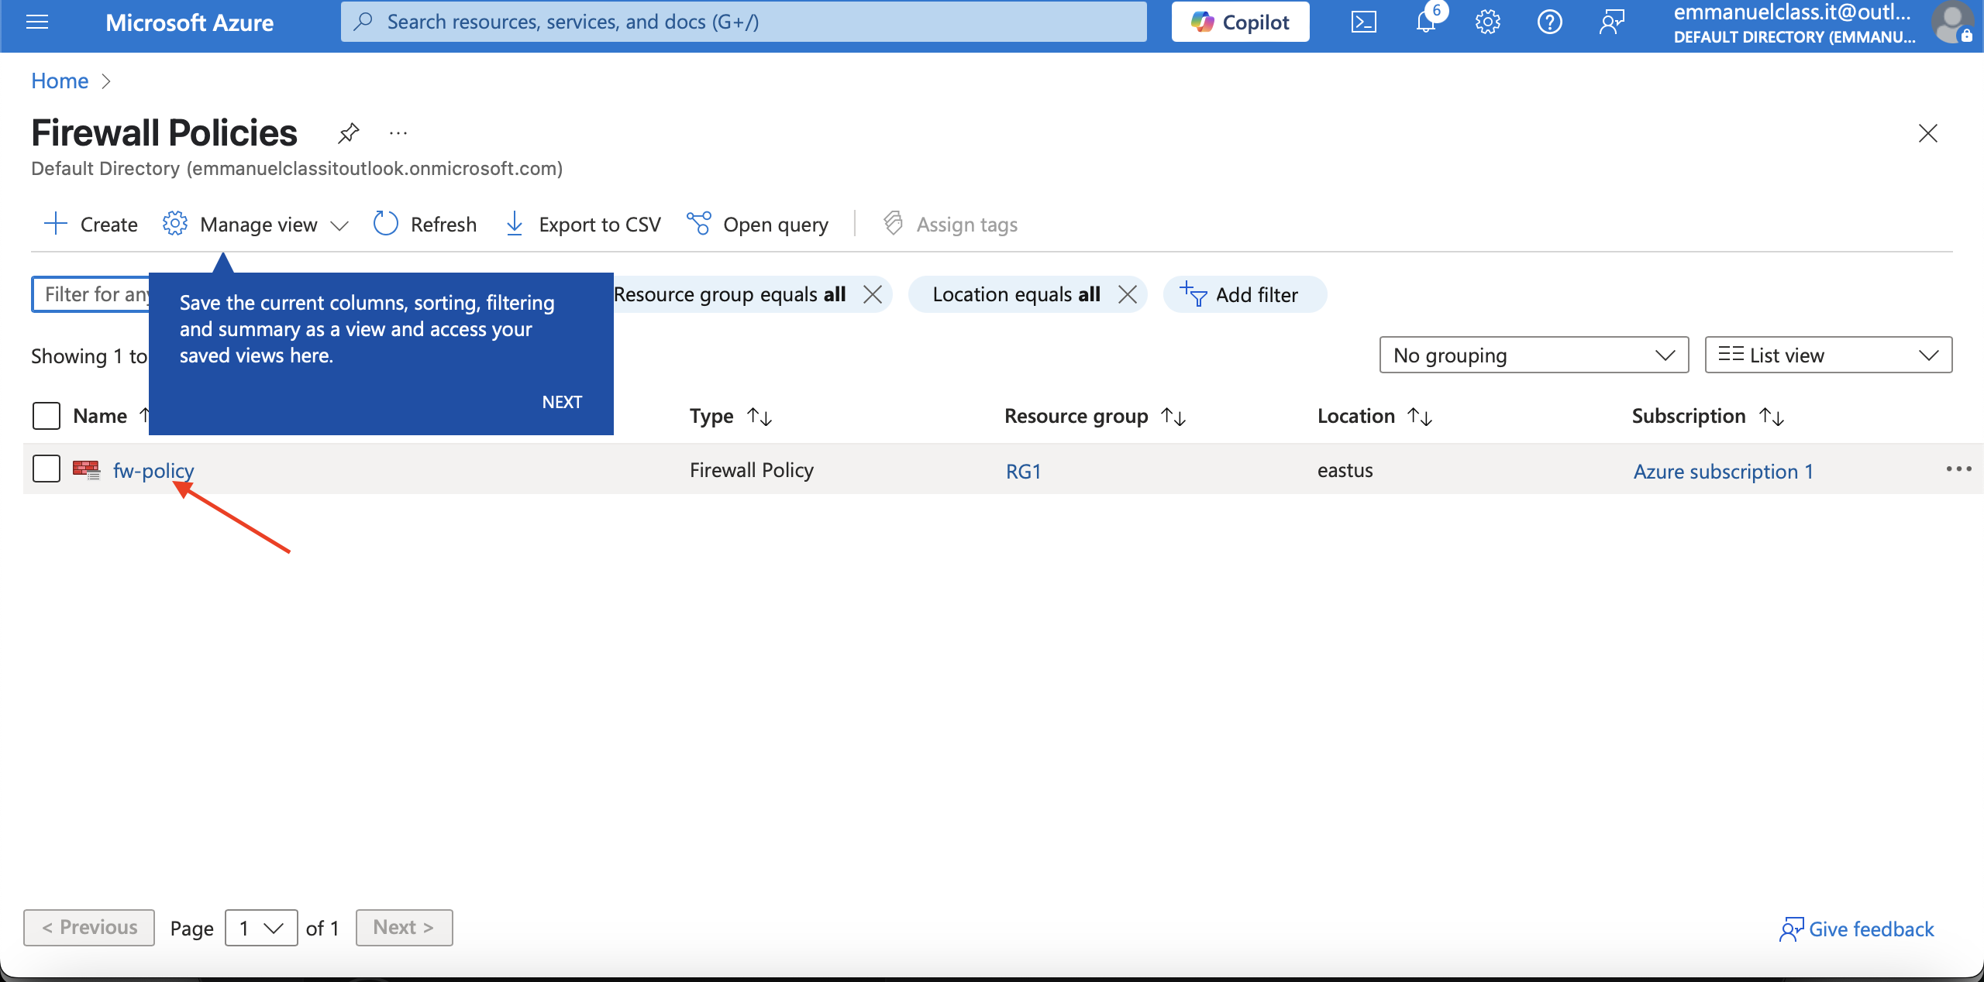The image size is (1984, 982).
Task: Close the Firewall Policies blade
Action: coord(1927,133)
